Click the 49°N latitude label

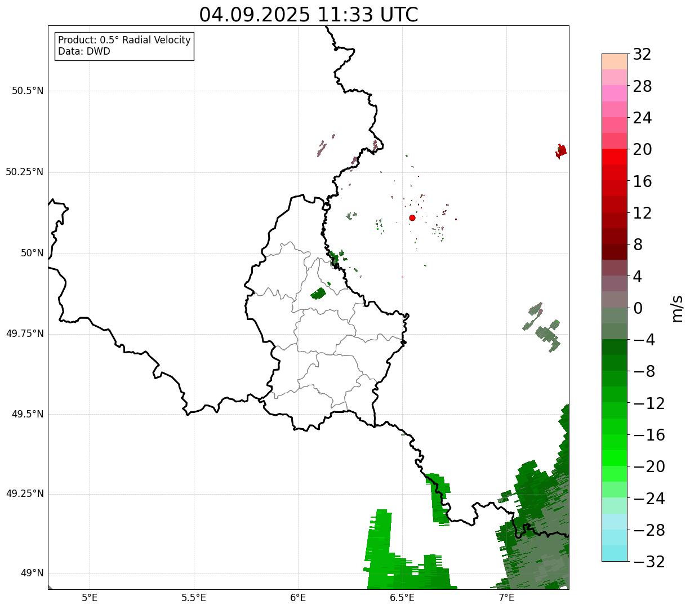pyautogui.click(x=32, y=574)
